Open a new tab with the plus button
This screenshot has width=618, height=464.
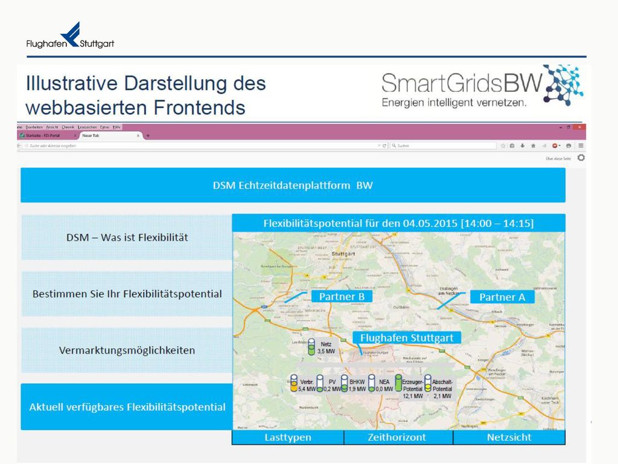148,136
